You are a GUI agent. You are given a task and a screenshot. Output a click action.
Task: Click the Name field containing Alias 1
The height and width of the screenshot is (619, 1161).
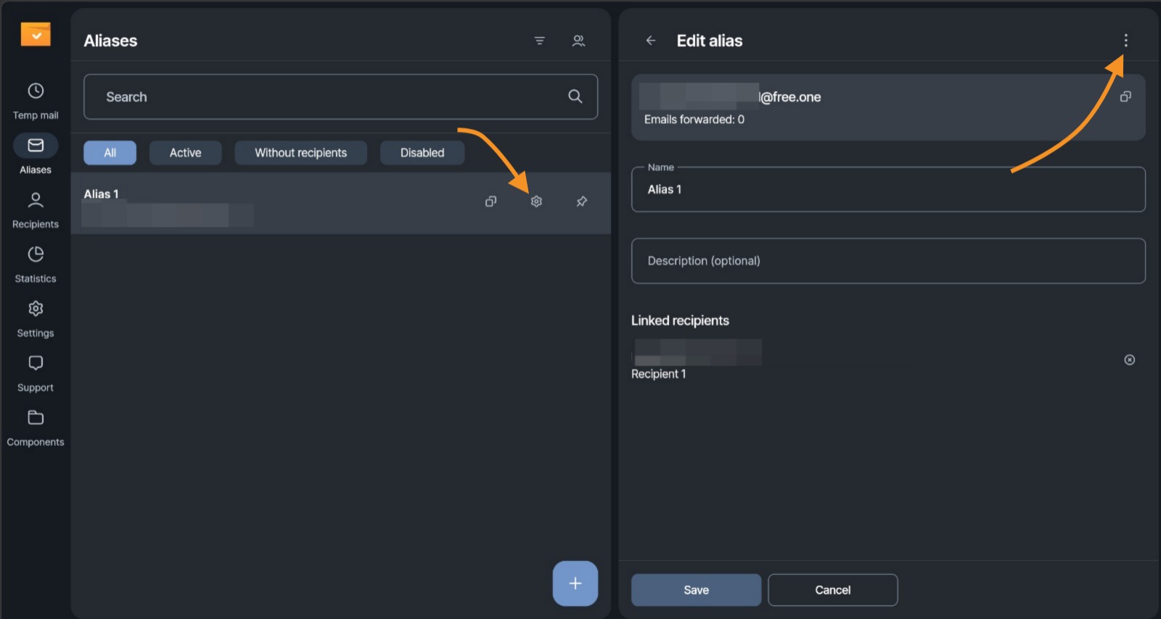coord(888,189)
